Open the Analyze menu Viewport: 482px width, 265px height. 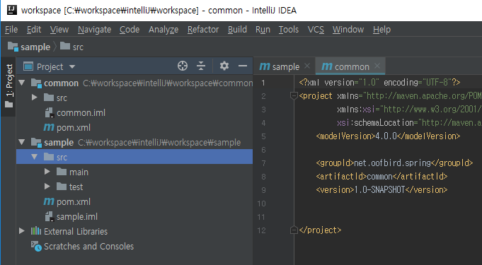163,30
